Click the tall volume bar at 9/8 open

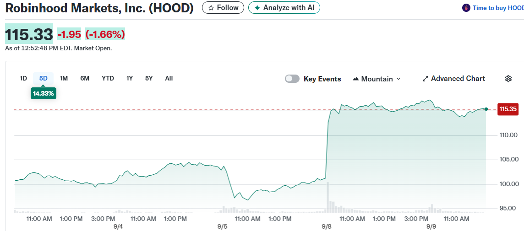coord(328,198)
